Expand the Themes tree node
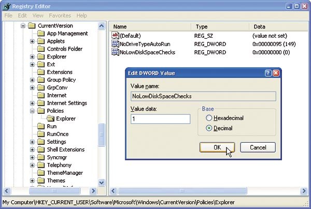Viewport: 311px width, 209px height. click(32, 181)
